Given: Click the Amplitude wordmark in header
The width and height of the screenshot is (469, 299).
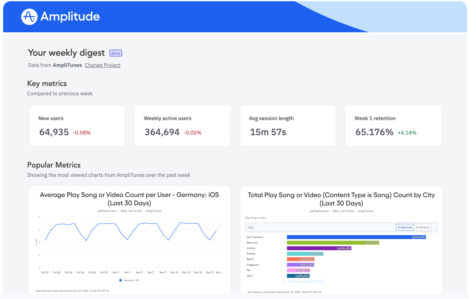Looking at the screenshot, I should [x=70, y=17].
